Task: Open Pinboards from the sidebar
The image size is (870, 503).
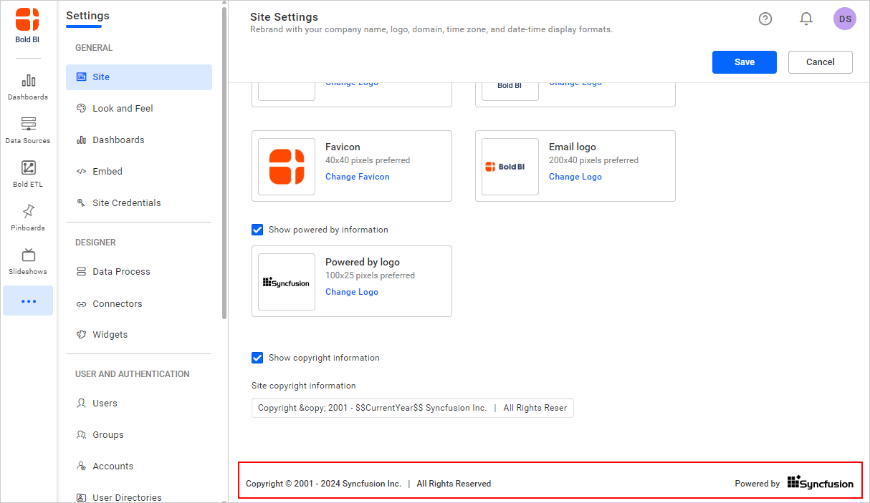Action: 28,217
